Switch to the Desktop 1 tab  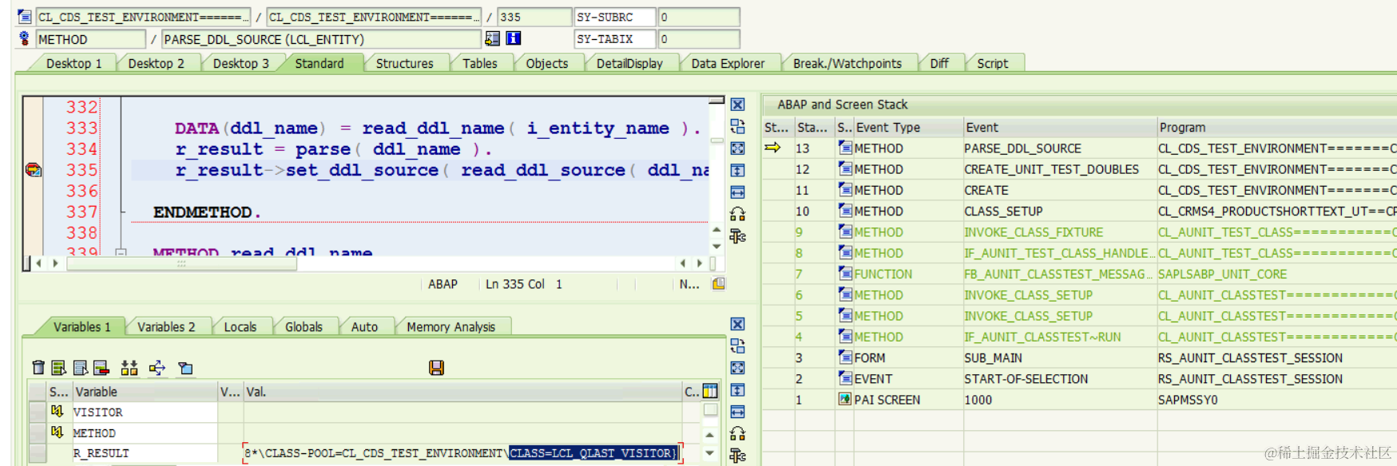[73, 63]
